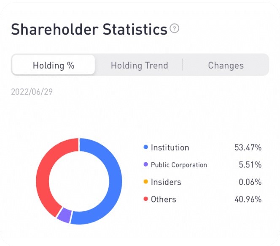Click the purple Public Corporation donut segment

click(64, 216)
